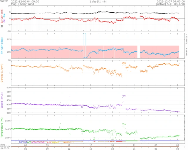Click the red 'error' legend entry
The width and height of the screenshot is (188, 150).
click(x=49, y=142)
